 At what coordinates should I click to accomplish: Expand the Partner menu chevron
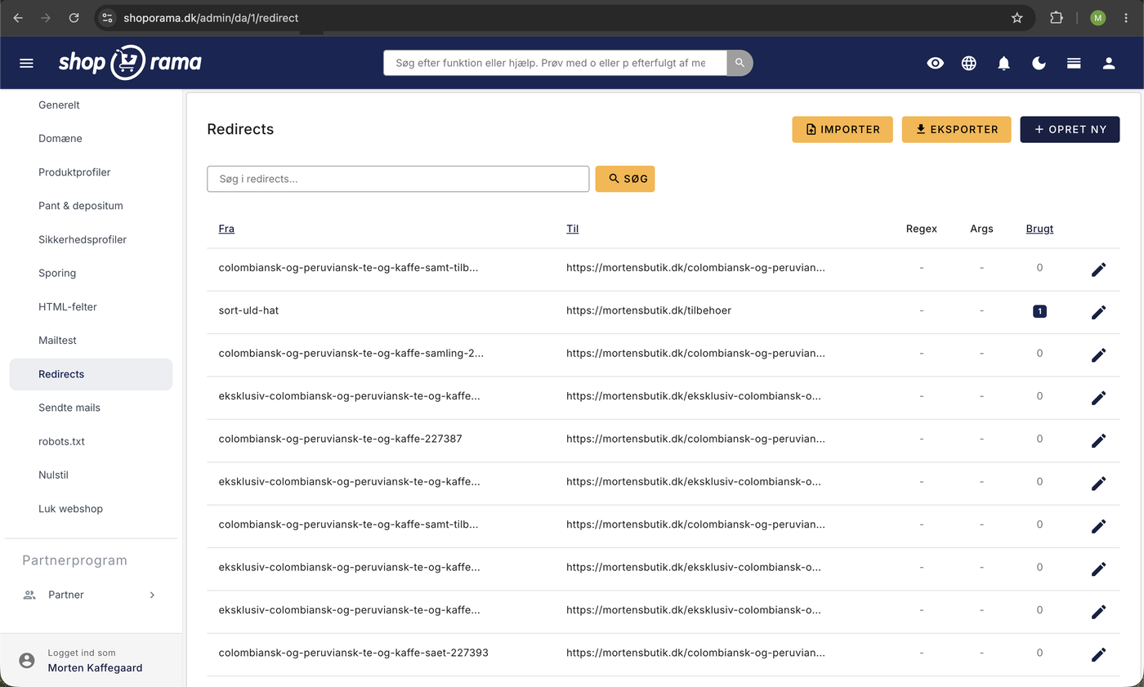coord(152,595)
